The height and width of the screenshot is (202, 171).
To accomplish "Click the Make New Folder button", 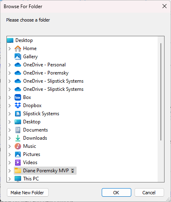I will pos(28,193).
